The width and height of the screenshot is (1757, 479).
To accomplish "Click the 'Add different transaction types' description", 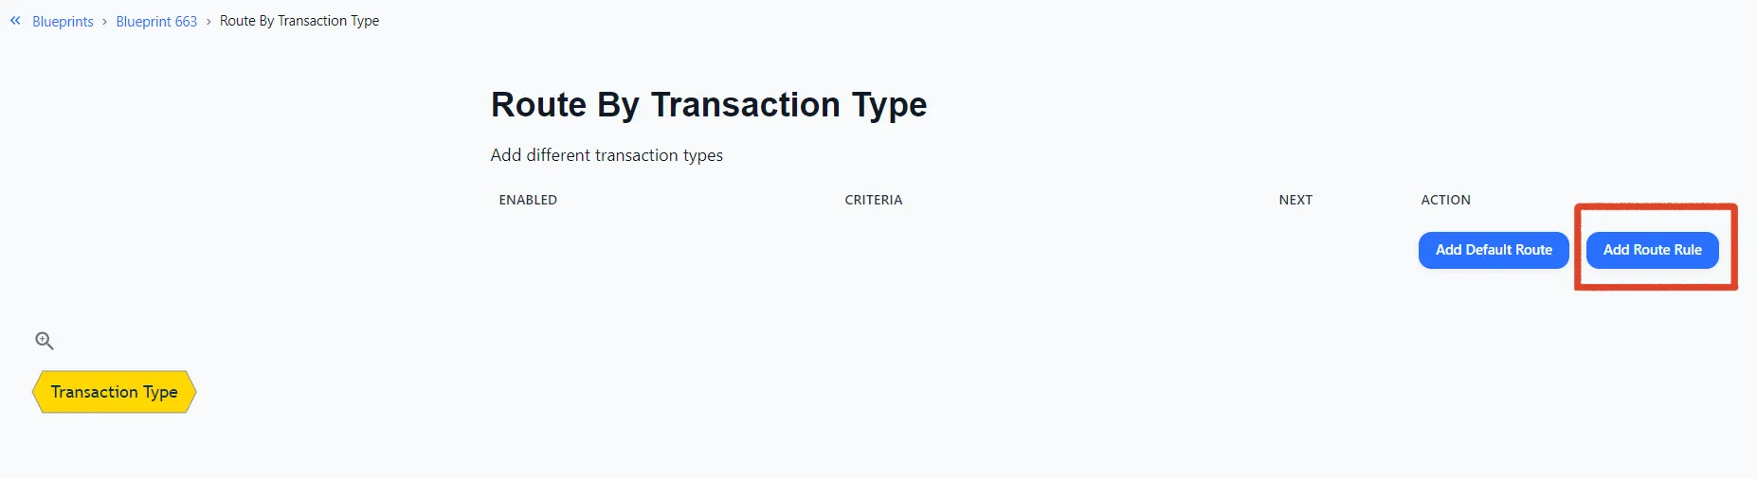I will (x=607, y=155).
